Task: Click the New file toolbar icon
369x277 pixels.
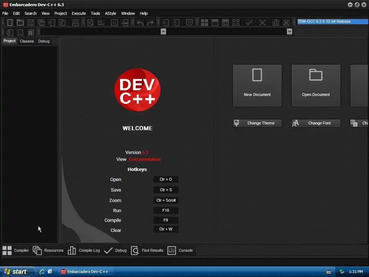Action: pos(10,23)
